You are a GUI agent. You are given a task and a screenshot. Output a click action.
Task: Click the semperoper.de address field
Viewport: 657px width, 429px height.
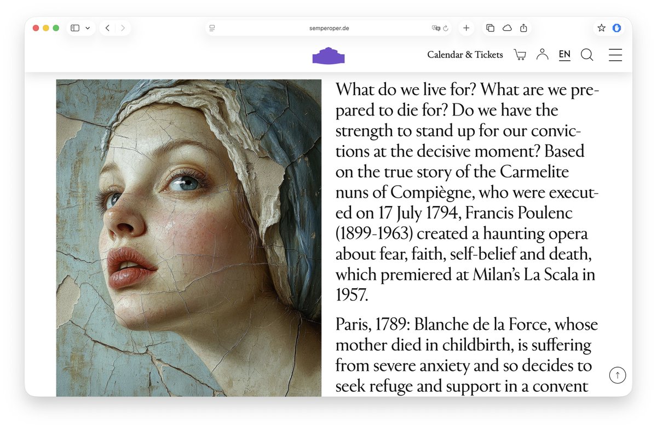(328, 28)
